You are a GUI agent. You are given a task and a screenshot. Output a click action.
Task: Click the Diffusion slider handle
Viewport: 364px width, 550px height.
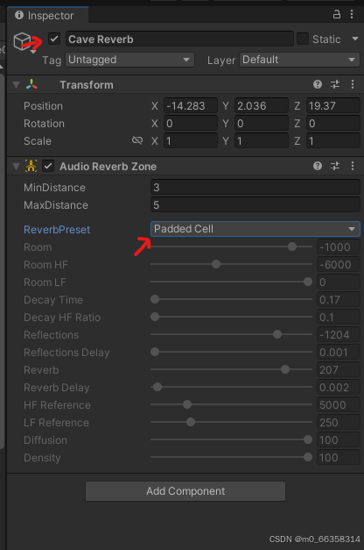pyautogui.click(x=308, y=439)
